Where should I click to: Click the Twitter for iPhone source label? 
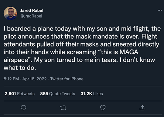coord(67,79)
